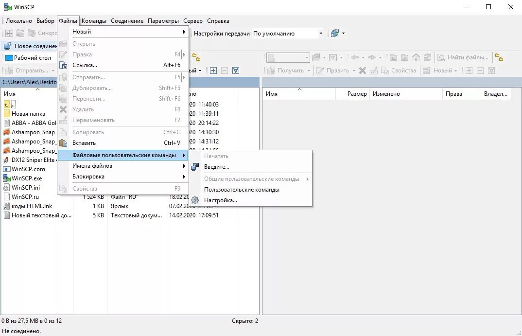Image resolution: width=522 pixels, height=336 pixels.
Task: Click the gear icon beside Настройка
Action: 195,200
